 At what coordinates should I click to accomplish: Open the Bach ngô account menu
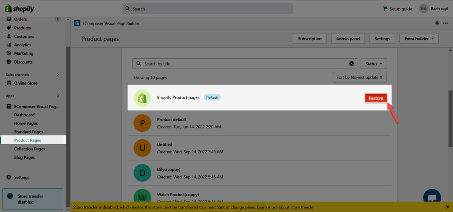(439, 9)
